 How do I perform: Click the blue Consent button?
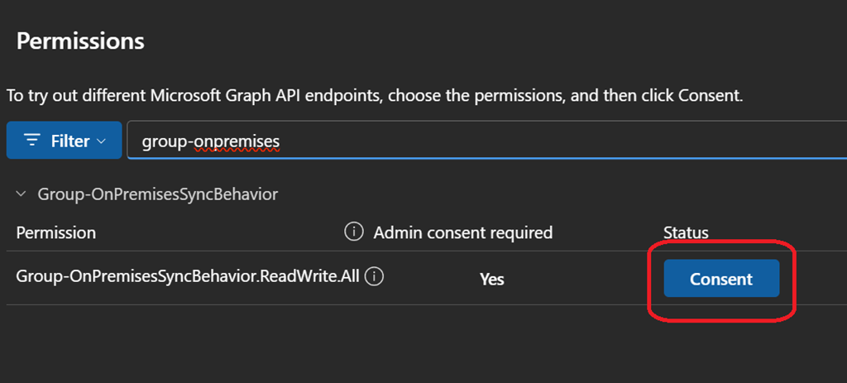(721, 279)
